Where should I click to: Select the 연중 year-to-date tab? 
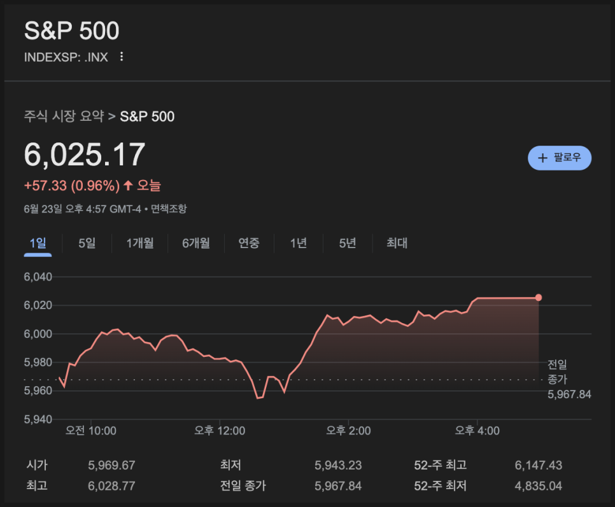[x=249, y=243]
